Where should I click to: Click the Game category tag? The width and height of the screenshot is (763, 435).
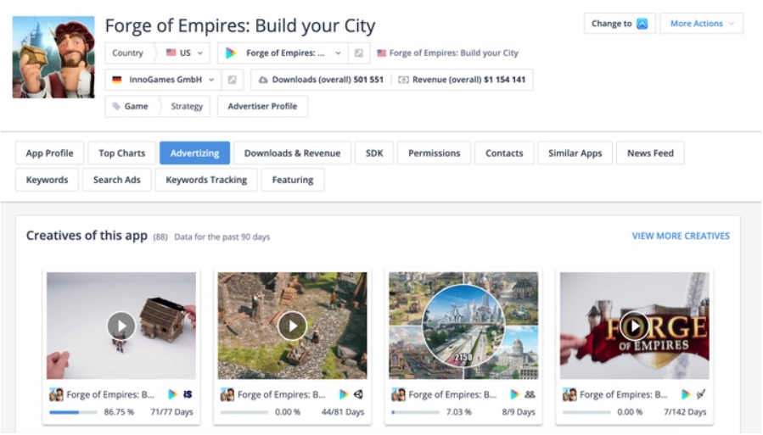tap(136, 106)
